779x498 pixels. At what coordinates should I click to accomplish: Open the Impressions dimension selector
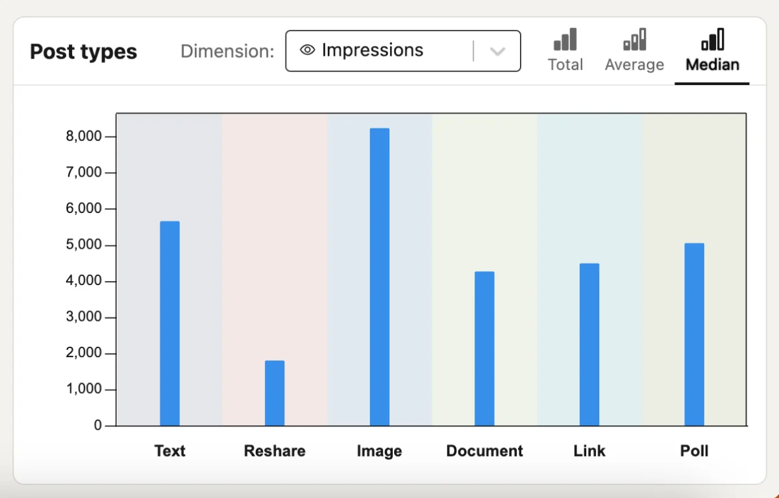tap(383, 51)
